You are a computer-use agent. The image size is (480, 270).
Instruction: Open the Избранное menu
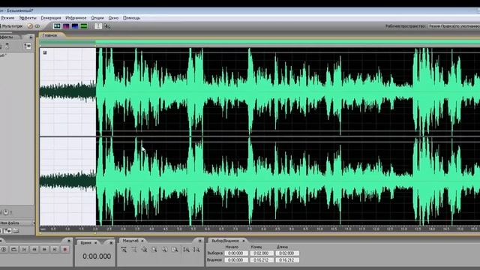(76, 18)
